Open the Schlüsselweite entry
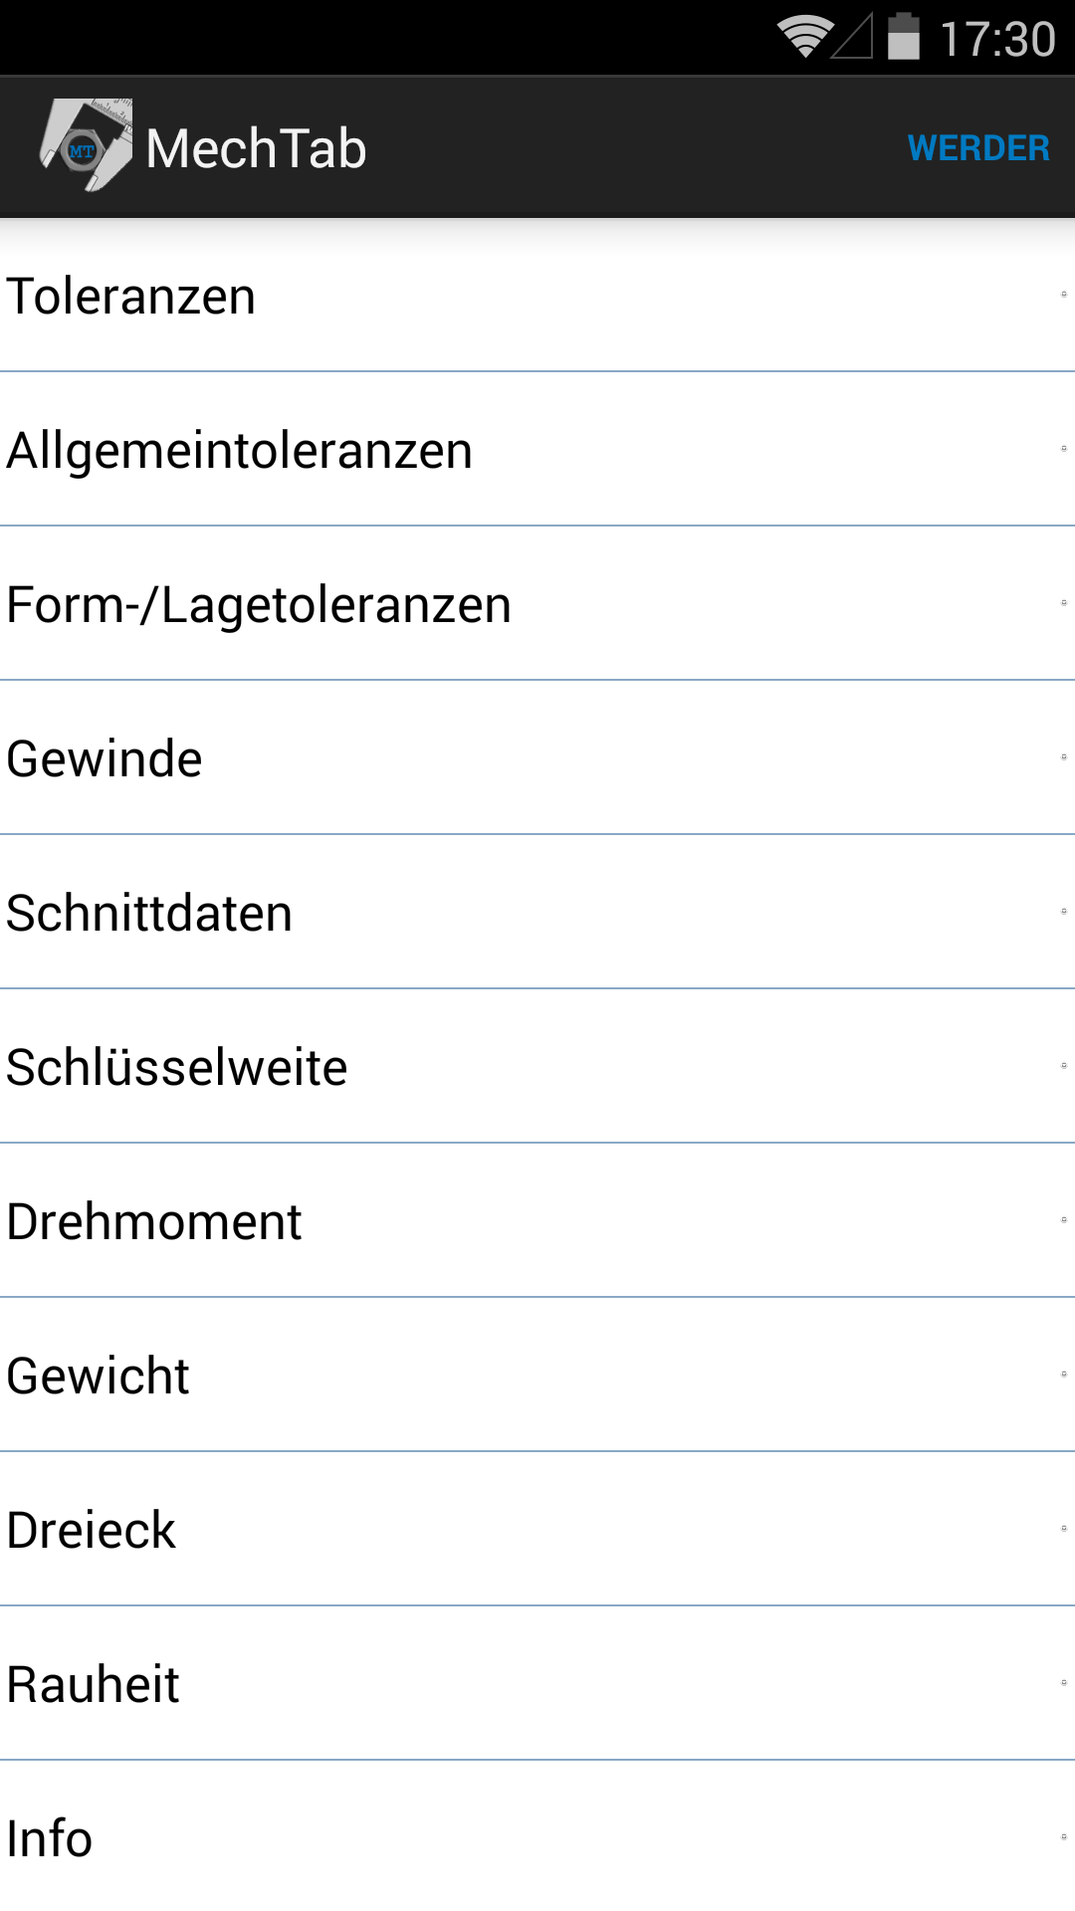 [x=537, y=1067]
